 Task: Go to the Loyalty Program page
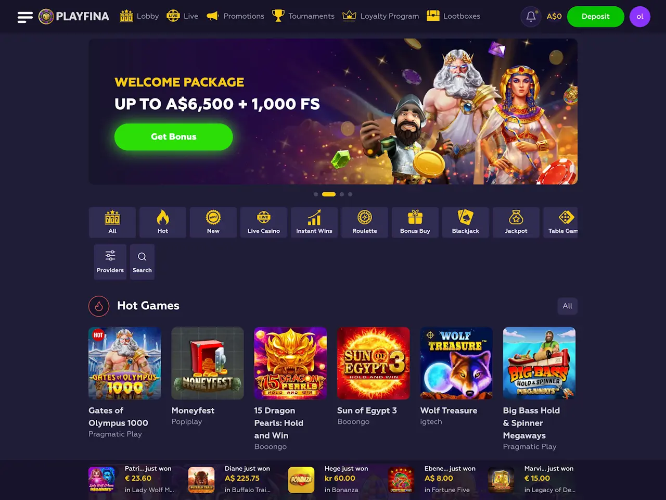click(x=381, y=16)
